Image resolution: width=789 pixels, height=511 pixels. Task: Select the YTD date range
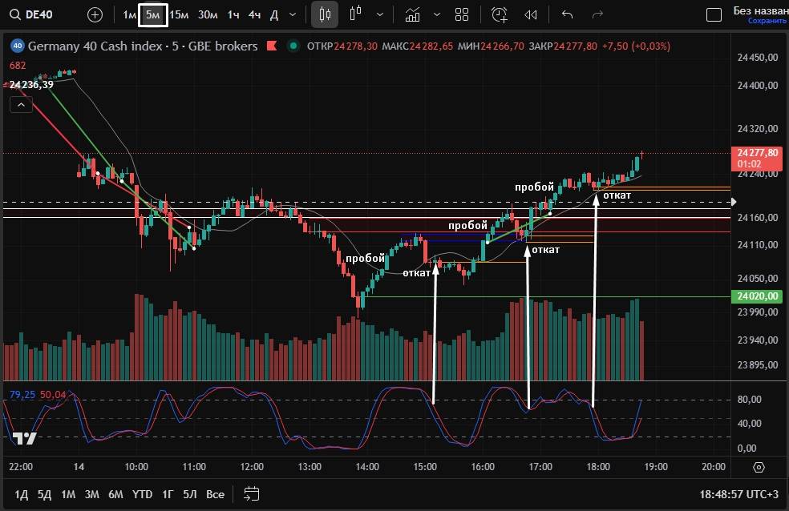tap(143, 494)
